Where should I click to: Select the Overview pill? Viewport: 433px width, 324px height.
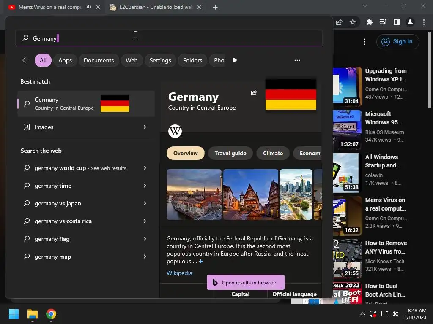[x=186, y=153]
